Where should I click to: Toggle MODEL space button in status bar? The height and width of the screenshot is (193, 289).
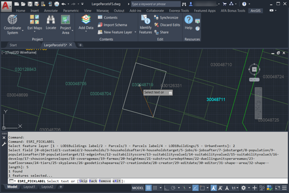pos(139,187)
